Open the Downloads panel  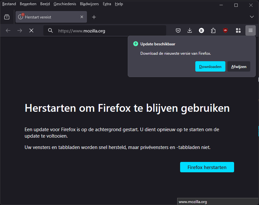coord(189,31)
